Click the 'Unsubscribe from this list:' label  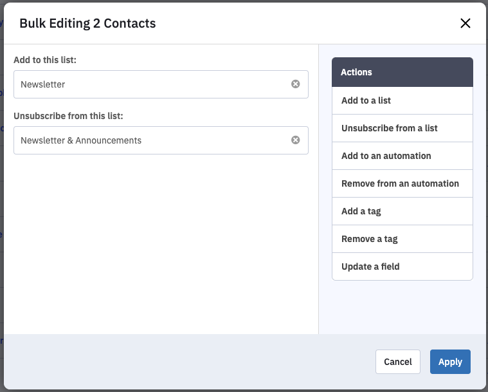[68, 116]
